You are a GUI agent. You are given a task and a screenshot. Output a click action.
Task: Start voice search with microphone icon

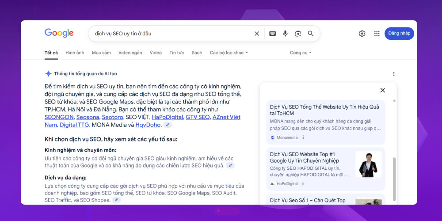pos(285,34)
